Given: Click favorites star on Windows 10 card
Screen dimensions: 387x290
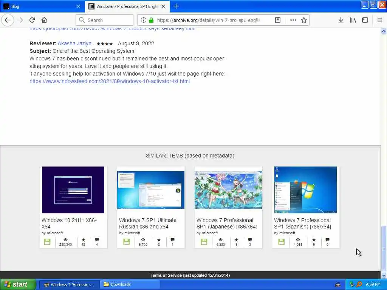Looking at the screenshot, I should click(x=83, y=239).
